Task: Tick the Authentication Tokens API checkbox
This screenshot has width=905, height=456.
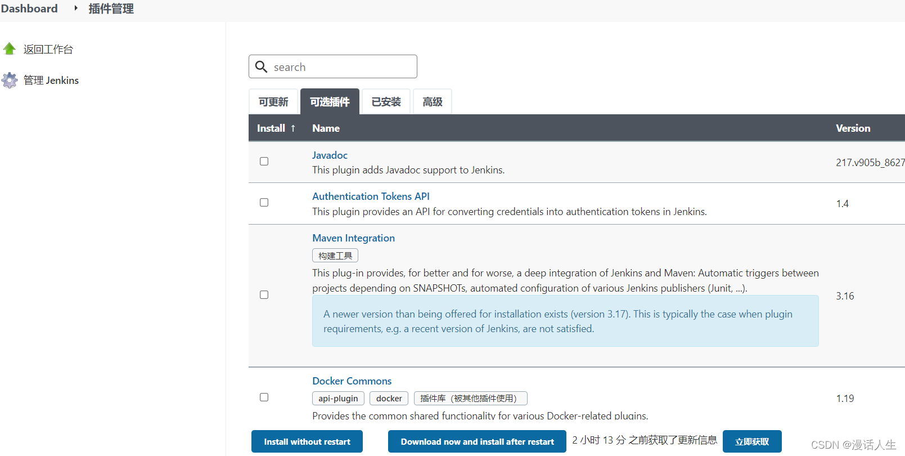Action: (264, 203)
